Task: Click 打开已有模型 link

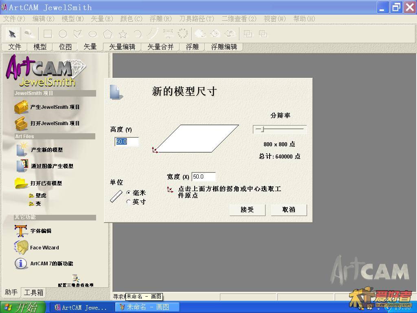Action: click(46, 183)
